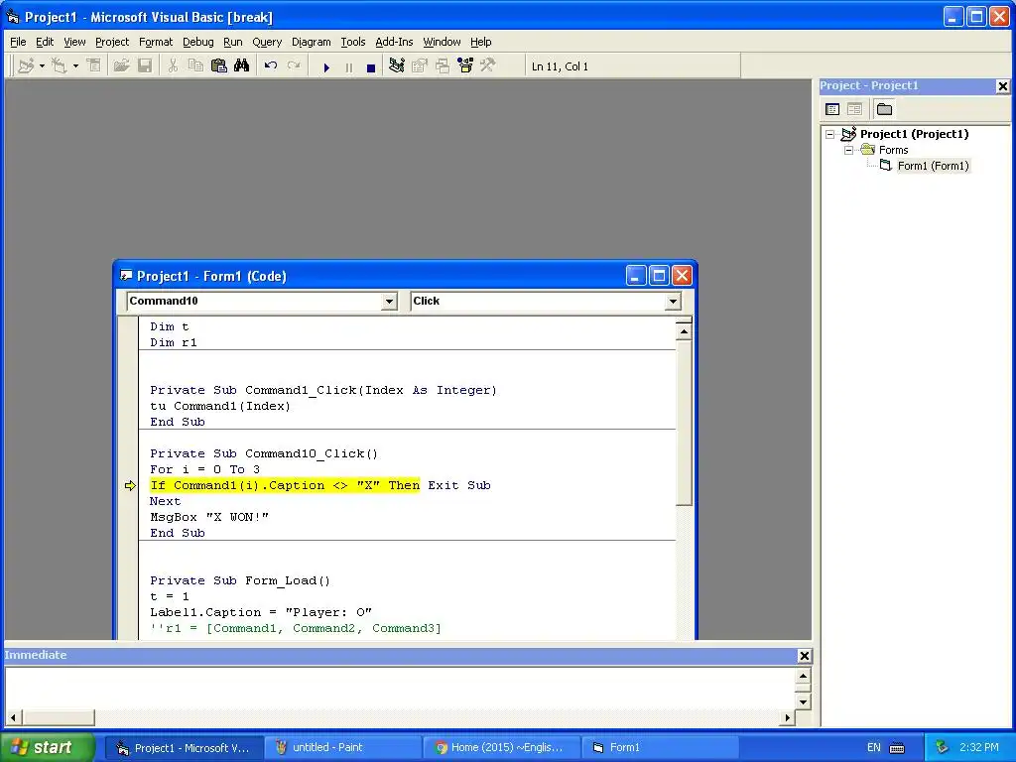Click the Save Project floppy icon

(145, 66)
